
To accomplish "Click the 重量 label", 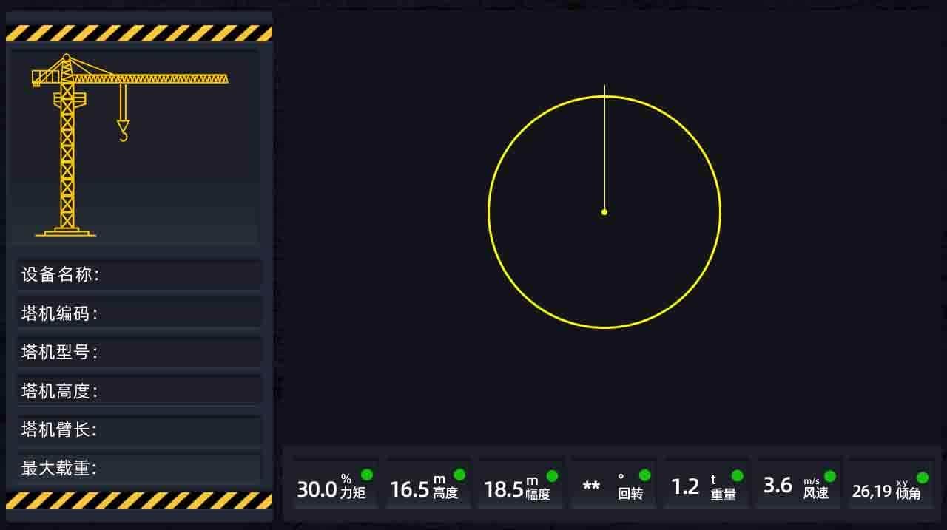I will (x=724, y=494).
